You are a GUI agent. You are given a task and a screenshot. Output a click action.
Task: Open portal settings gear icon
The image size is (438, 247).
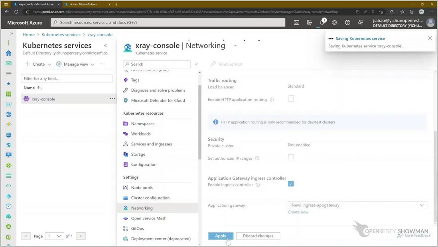(335, 23)
